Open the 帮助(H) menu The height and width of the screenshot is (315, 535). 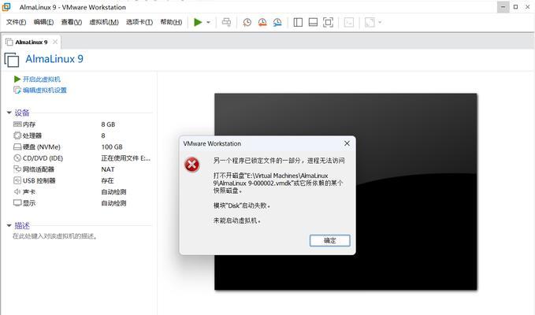pos(171,22)
